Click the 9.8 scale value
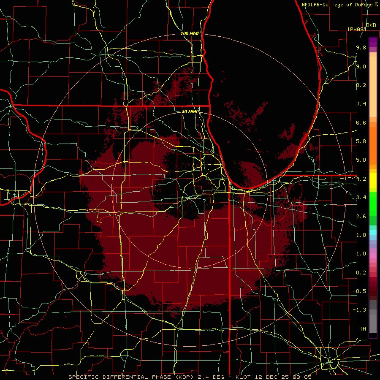This screenshot has width=380, height=380. 361,47
